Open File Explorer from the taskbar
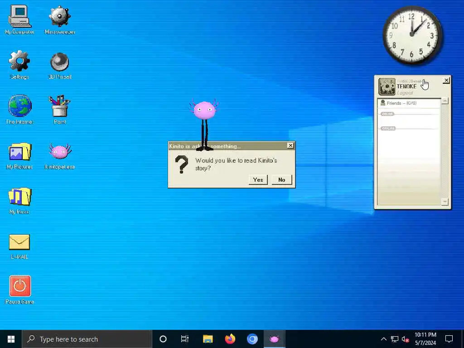The width and height of the screenshot is (464, 348). (x=208, y=339)
